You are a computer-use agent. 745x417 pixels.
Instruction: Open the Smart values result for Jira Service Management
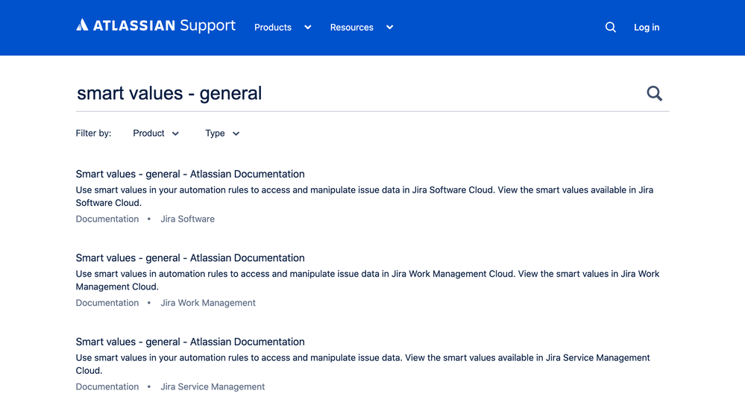190,342
